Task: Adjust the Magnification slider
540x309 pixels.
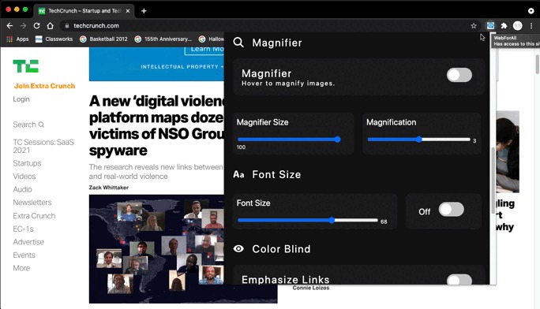Action: click(418, 140)
